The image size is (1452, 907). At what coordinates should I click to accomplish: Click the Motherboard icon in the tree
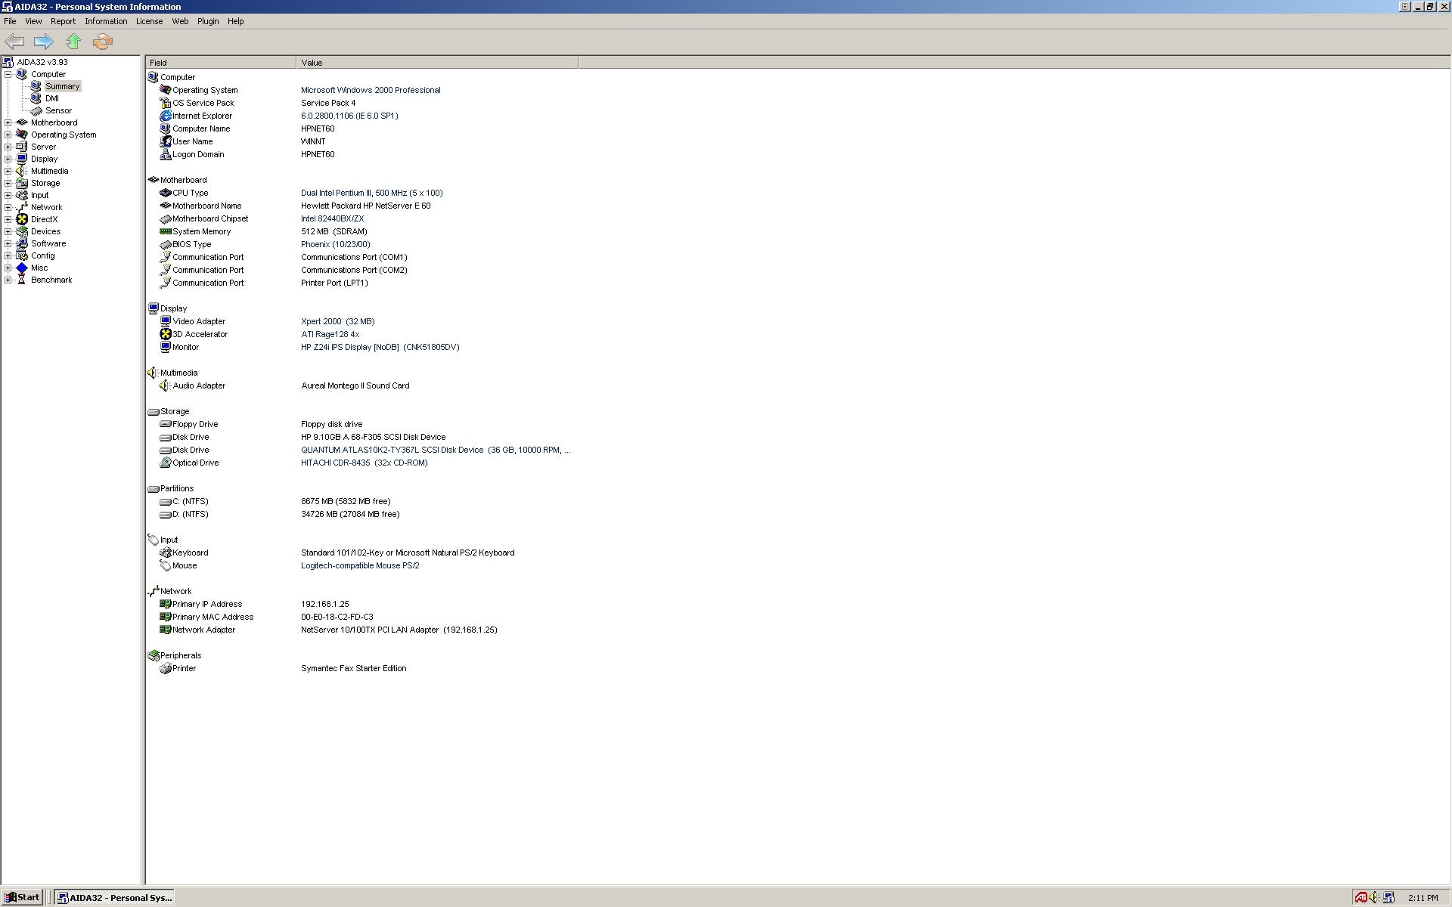22,122
